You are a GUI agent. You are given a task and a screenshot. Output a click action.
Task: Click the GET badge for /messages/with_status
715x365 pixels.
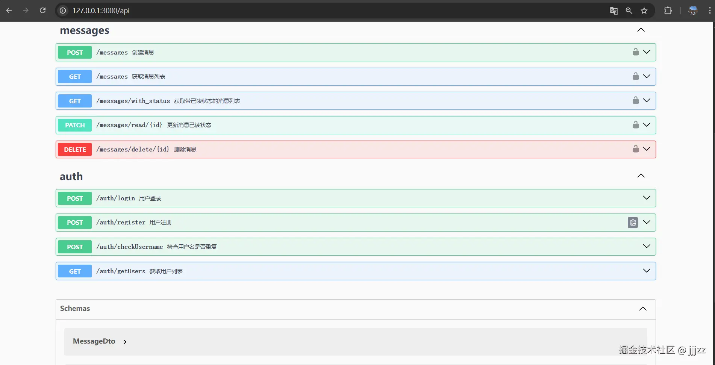click(x=75, y=101)
